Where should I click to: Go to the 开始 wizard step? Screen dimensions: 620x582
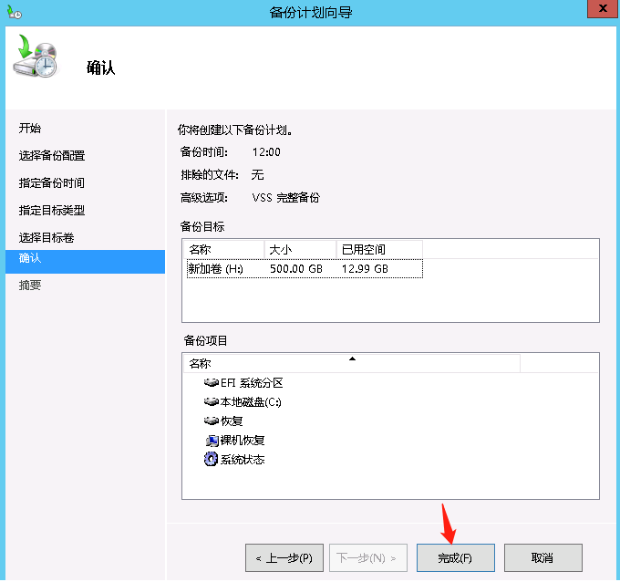[x=30, y=129]
